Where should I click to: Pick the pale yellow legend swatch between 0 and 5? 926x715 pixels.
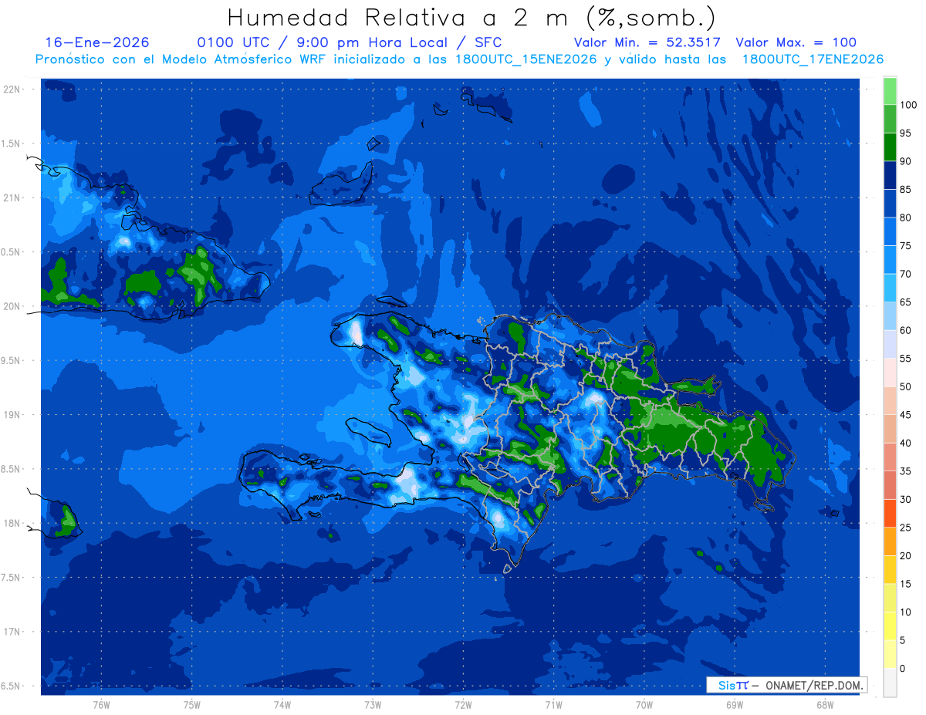pyautogui.click(x=890, y=654)
